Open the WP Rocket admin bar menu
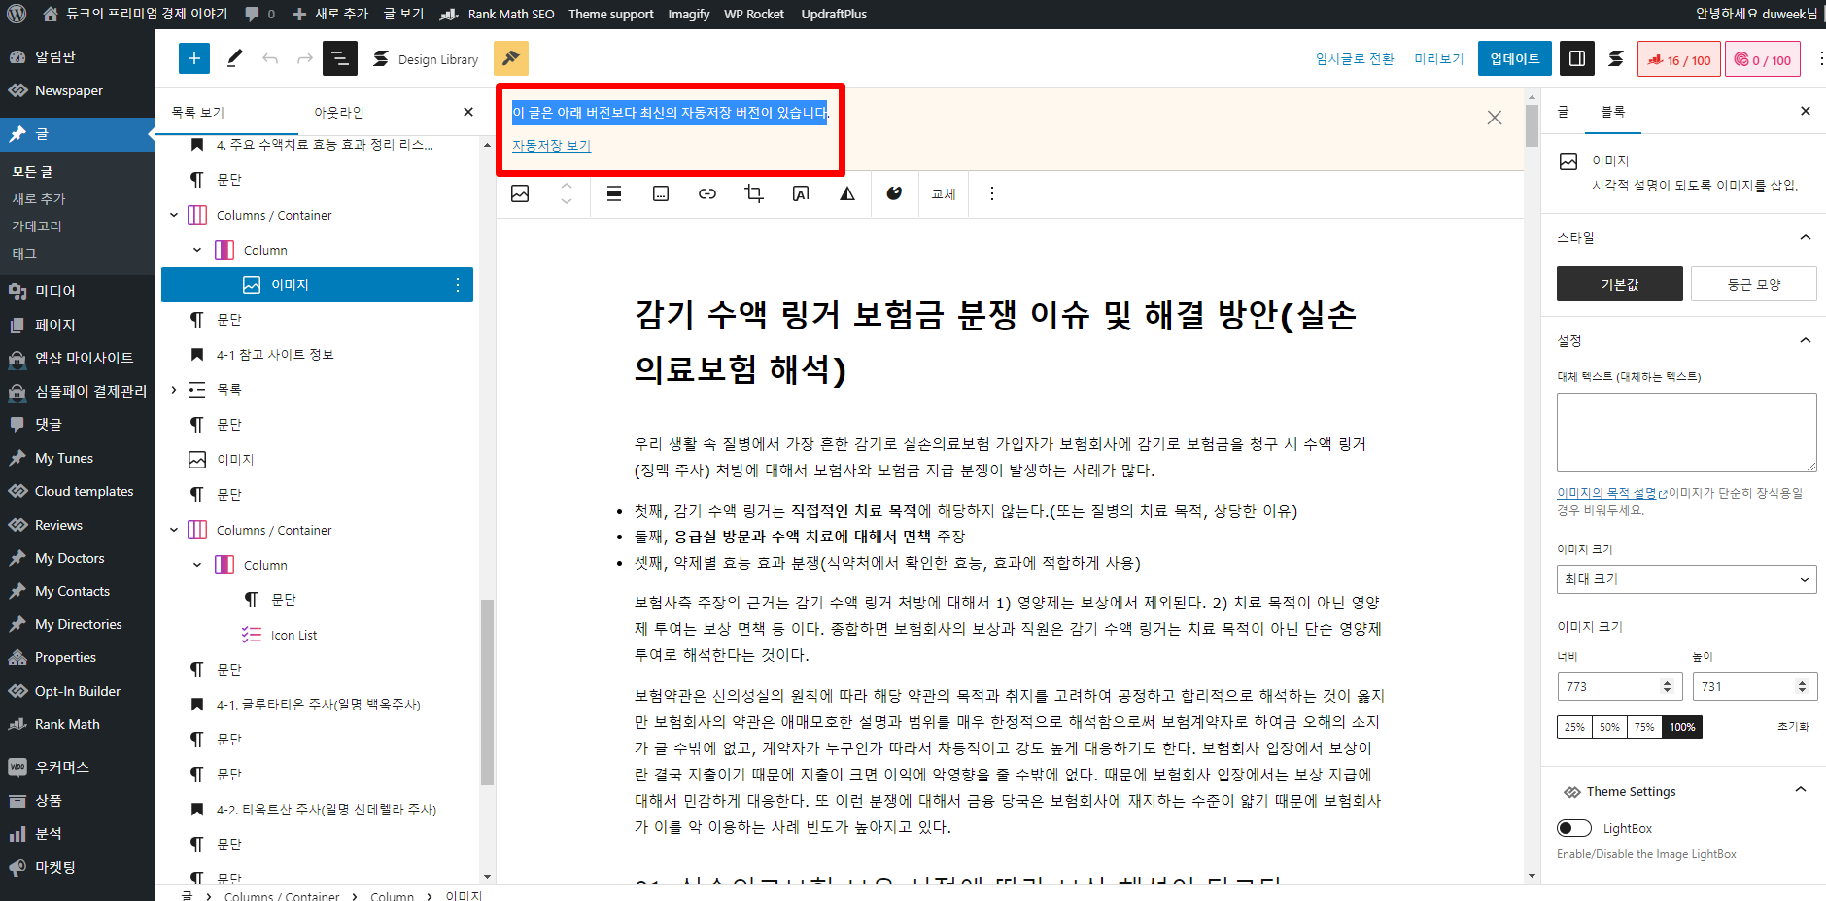 754,14
